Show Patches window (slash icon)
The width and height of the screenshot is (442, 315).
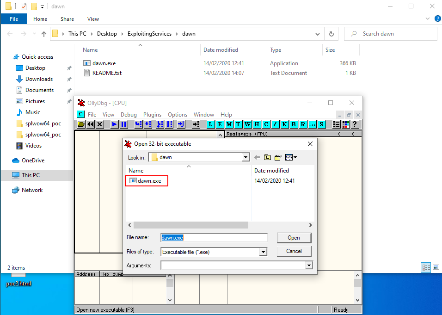click(276, 124)
